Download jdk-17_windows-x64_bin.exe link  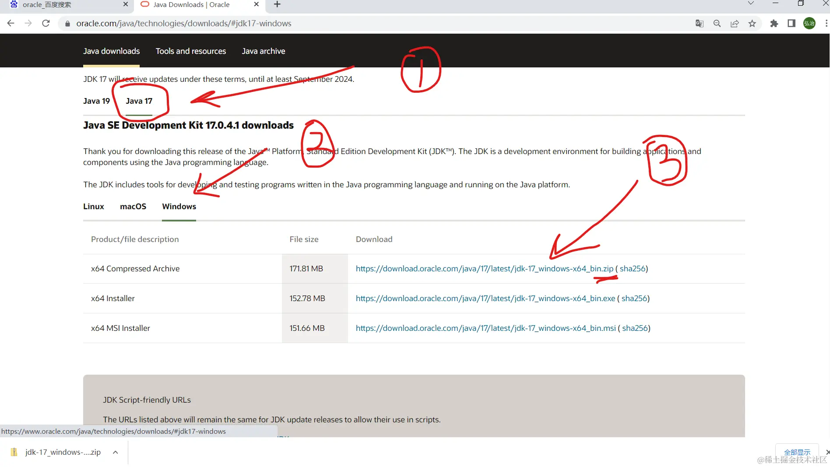pos(485,298)
